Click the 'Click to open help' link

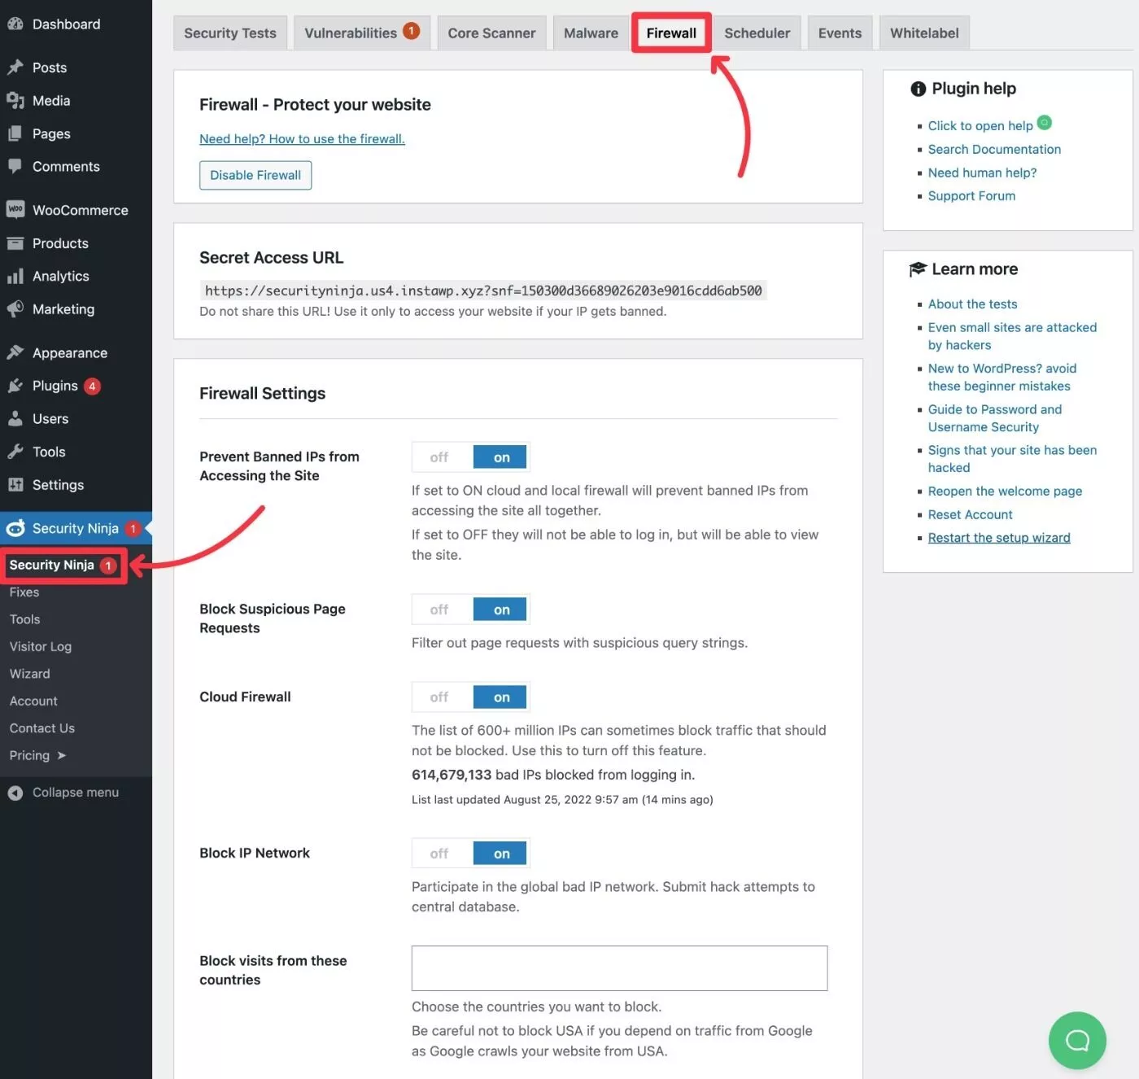tap(980, 125)
